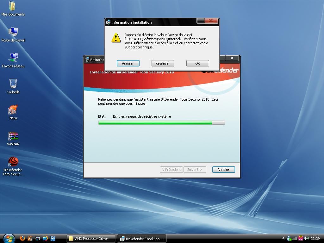Viewport: 324px width, 243px height.
Task: Close the Information installation dialog
Action: point(211,21)
